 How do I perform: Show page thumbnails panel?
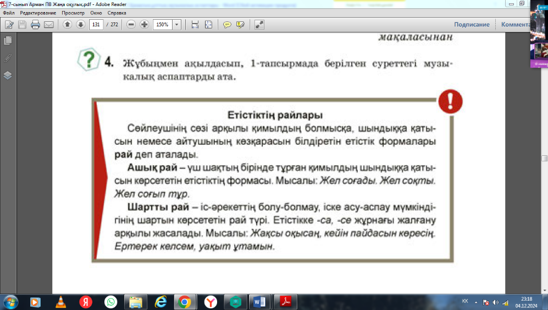click(8, 41)
